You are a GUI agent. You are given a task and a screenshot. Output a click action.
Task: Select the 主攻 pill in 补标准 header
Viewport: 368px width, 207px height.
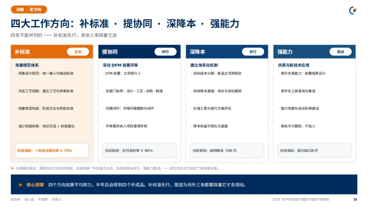click(78, 52)
